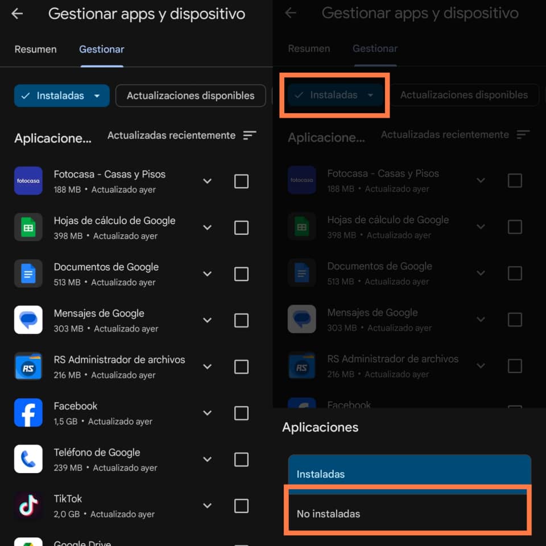
Task: Tap the RS Administrador de archivos icon
Action: (28, 366)
